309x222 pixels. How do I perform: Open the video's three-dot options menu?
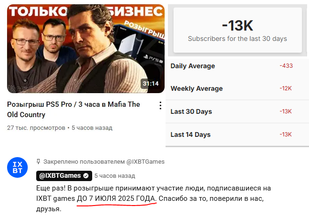point(160,105)
